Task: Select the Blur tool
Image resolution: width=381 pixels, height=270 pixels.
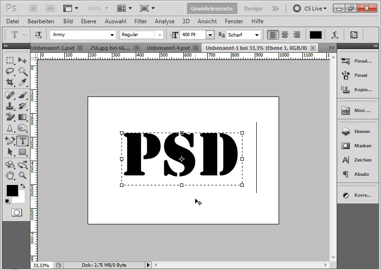Action: pyautogui.click(x=10, y=128)
